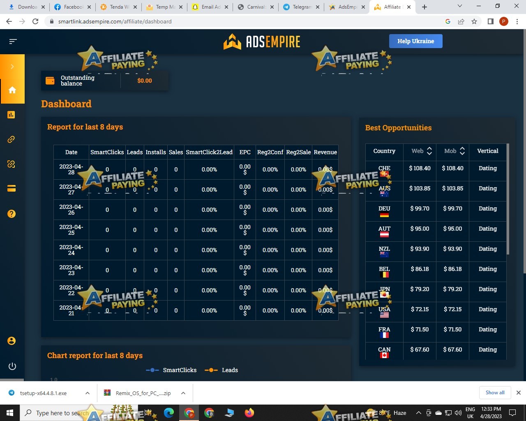The image size is (526, 421).
Task: Open user profile sidebar icon
Action: point(12,341)
